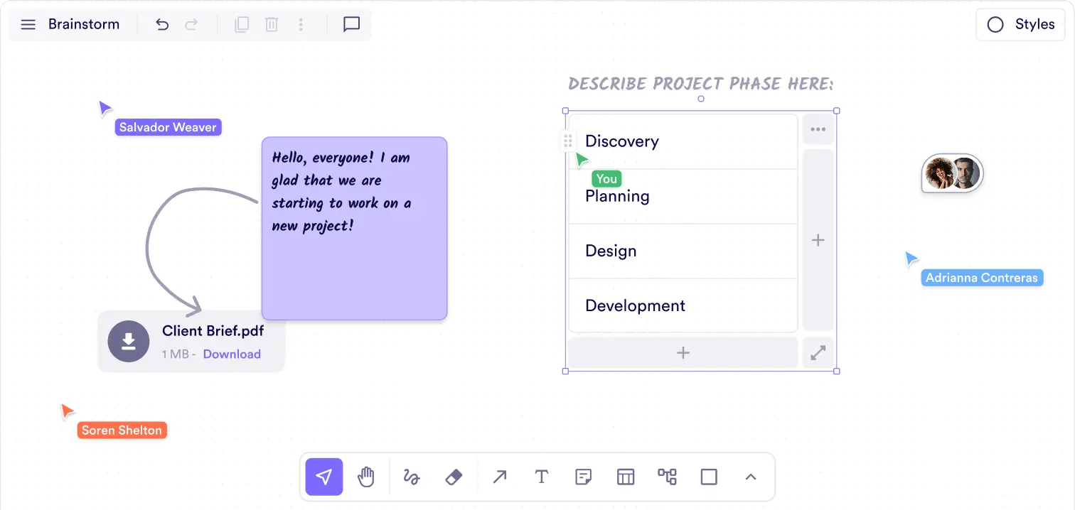Open the Styles panel
Screen dimensions: 1075x510
pos(1020,25)
